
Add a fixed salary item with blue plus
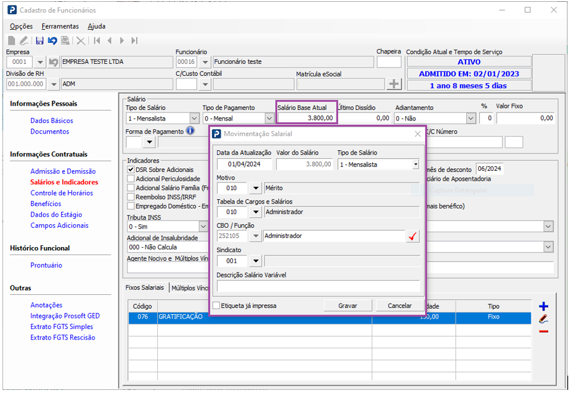click(543, 306)
